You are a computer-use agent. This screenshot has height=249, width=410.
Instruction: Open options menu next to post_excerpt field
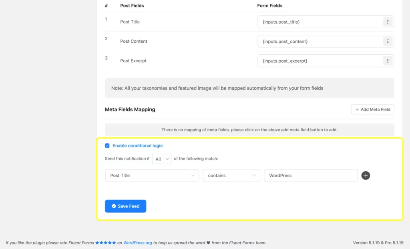click(x=388, y=61)
